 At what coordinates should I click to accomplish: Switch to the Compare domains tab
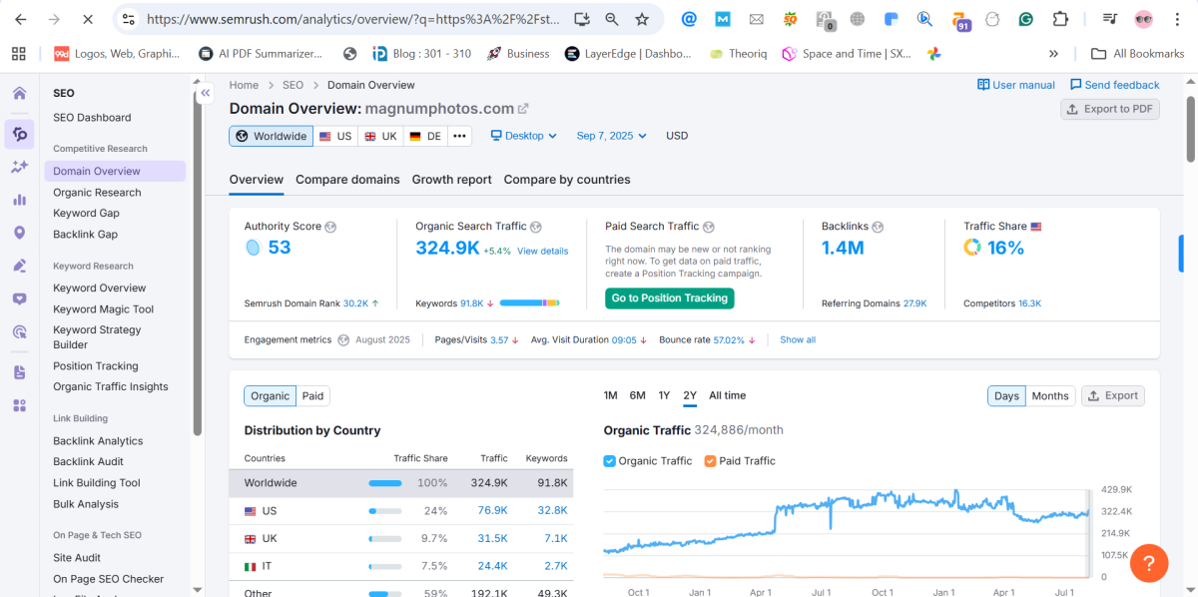tap(347, 180)
